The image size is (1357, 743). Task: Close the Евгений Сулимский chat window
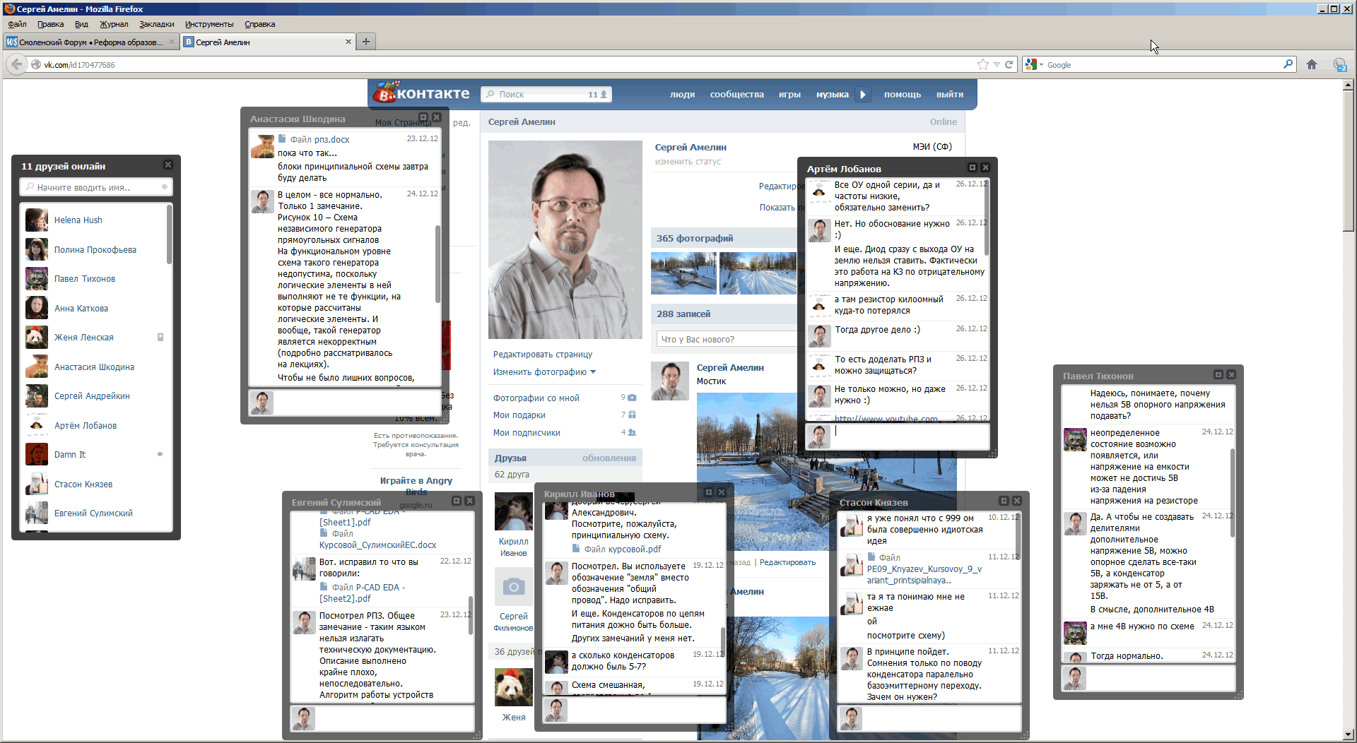pos(470,501)
